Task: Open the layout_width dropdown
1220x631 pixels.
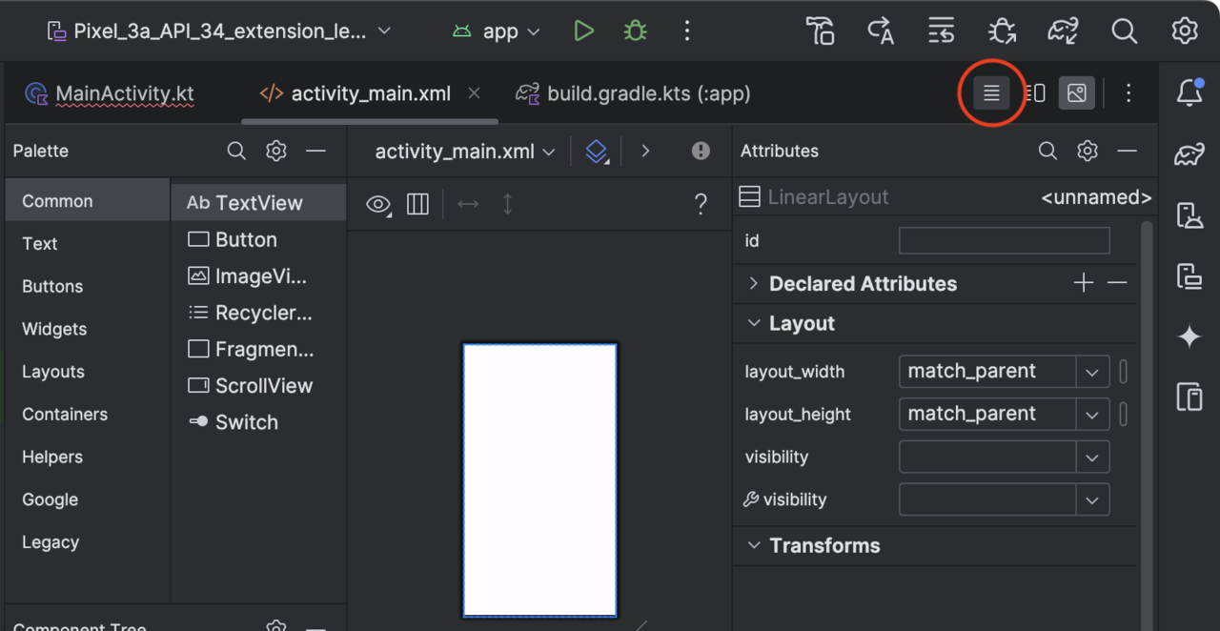Action: point(1092,372)
